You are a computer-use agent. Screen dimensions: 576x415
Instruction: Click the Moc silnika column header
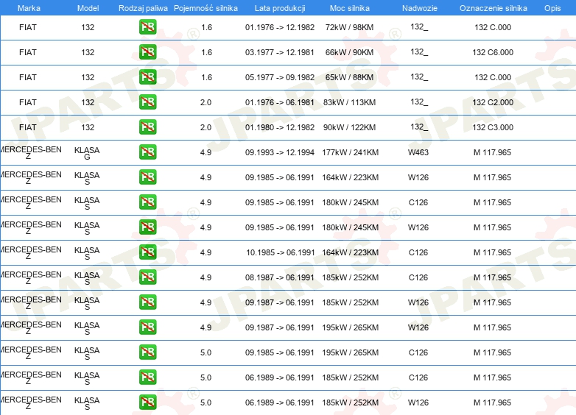click(350, 8)
